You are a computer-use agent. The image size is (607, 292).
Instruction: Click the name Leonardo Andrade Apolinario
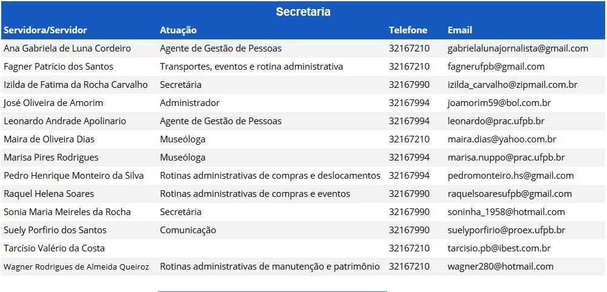coord(65,121)
